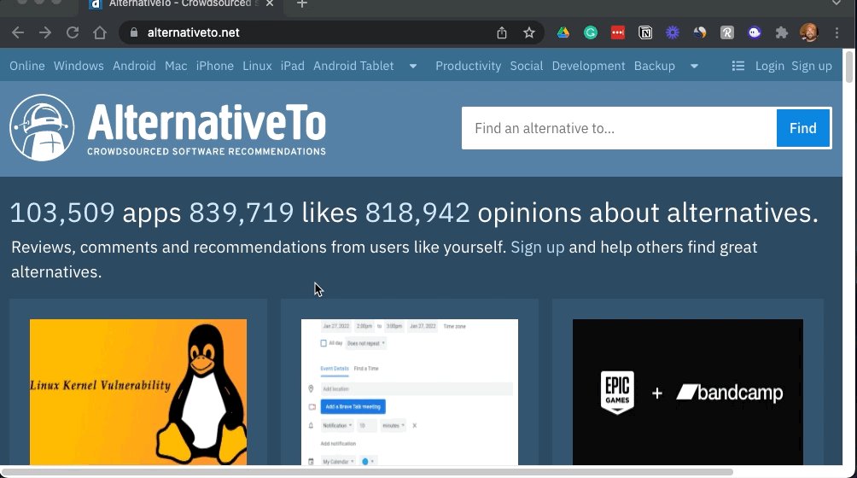Screen dimensions: 857x478
Task: Select the Android Tablet platform link
Action: (x=353, y=66)
